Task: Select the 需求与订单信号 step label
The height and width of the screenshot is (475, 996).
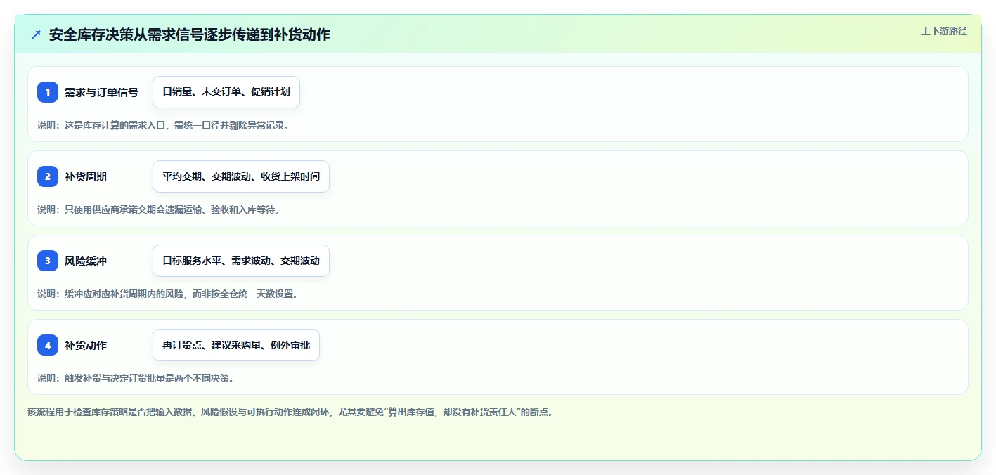Action: click(x=101, y=92)
